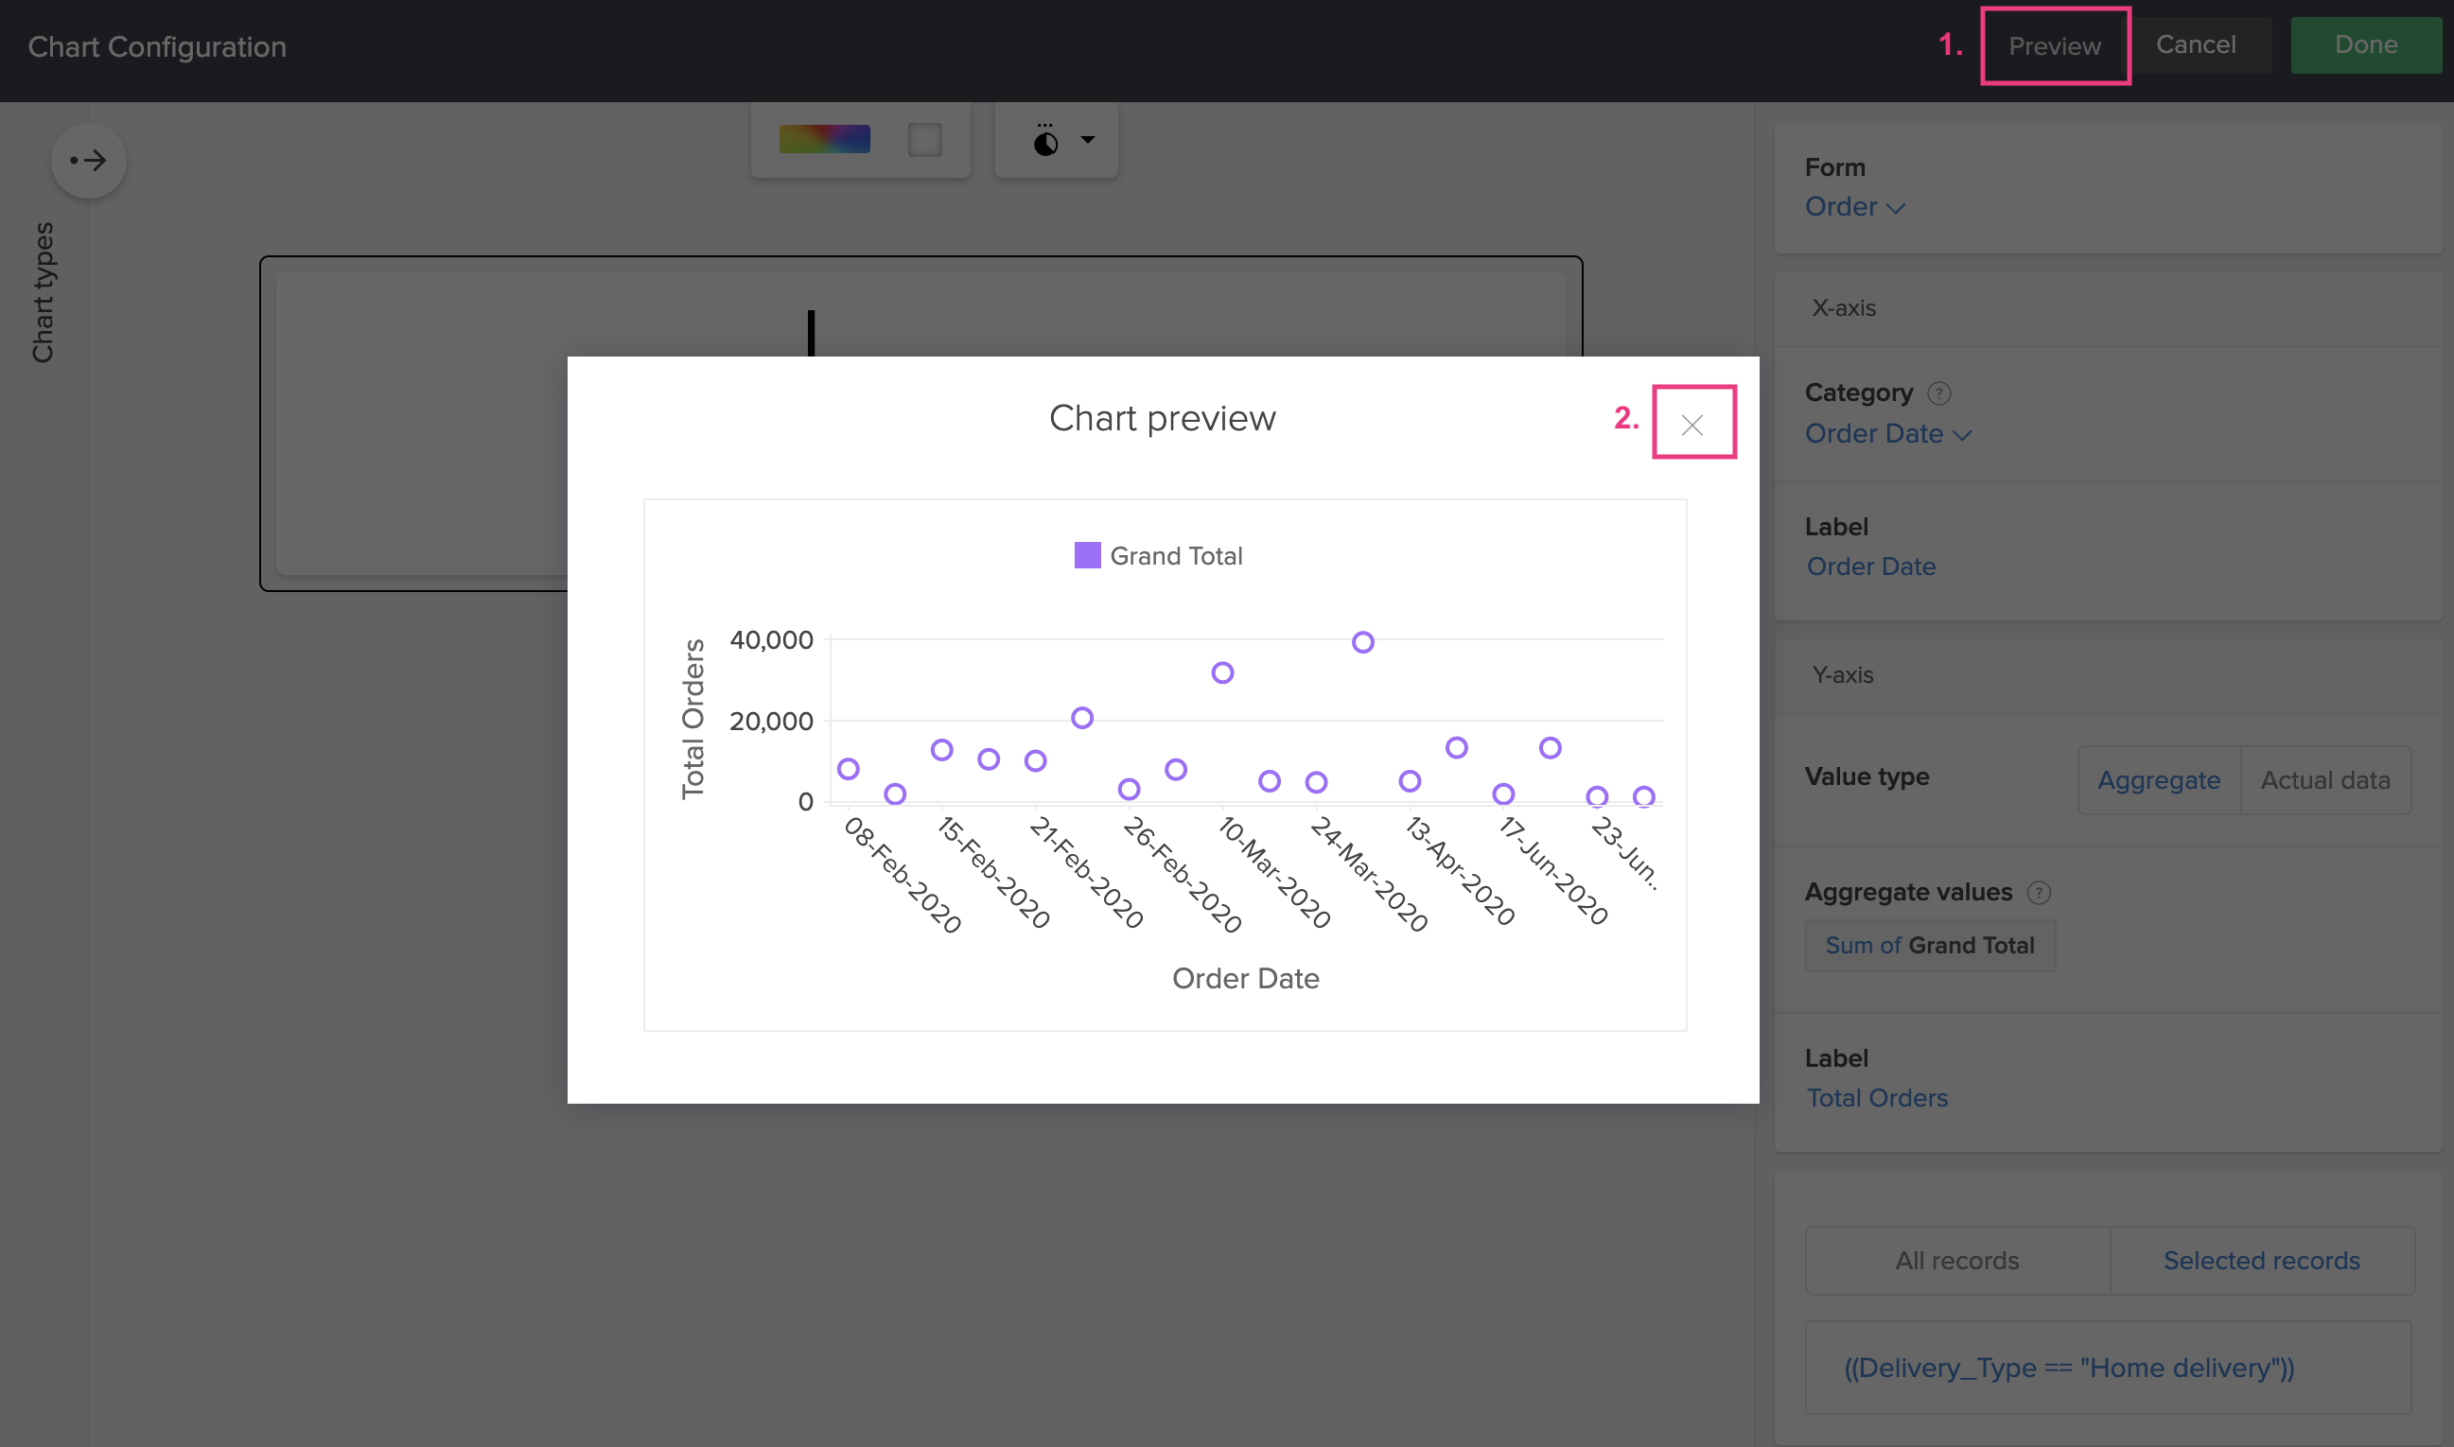Select the Selected records tab
Screen dimensions: 2454x1447
pos(2261,1261)
